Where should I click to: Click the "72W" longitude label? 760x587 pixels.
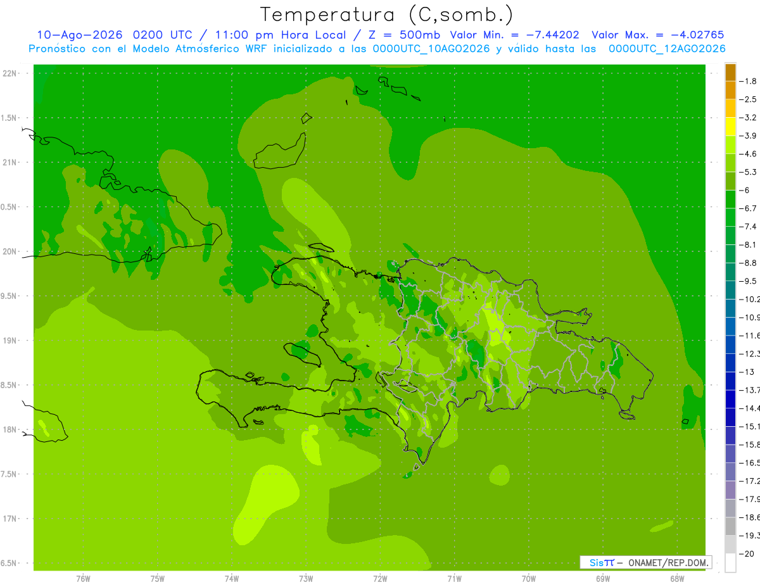380,579
